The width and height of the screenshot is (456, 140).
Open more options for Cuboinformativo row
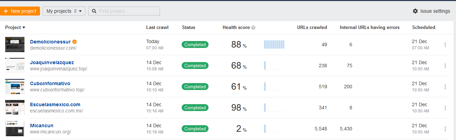point(445,87)
